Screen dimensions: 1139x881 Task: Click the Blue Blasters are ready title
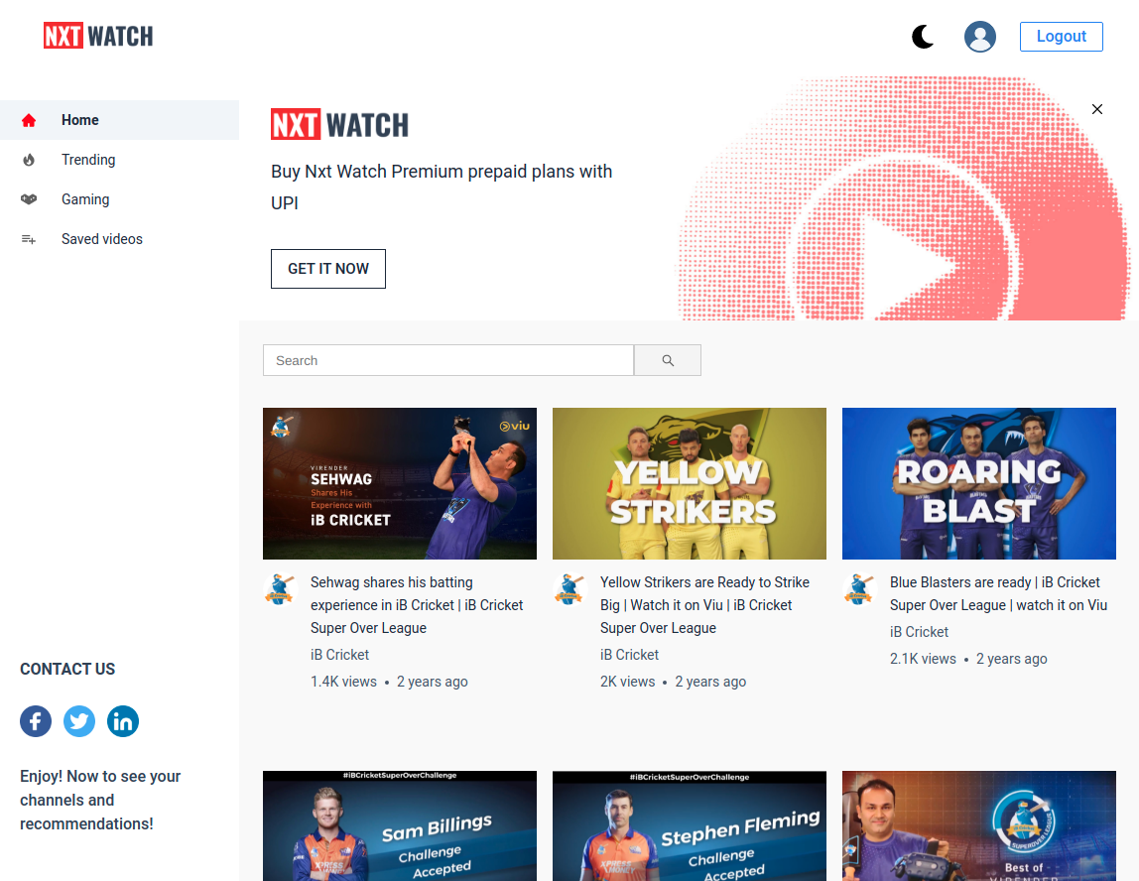click(998, 593)
